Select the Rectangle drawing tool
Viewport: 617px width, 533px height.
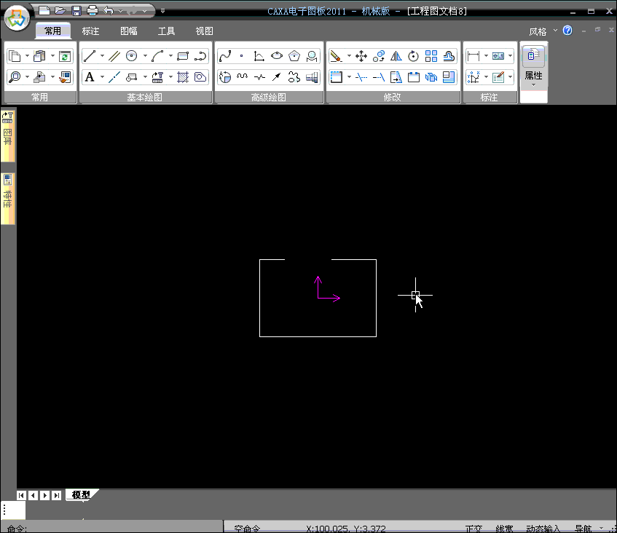tap(183, 56)
